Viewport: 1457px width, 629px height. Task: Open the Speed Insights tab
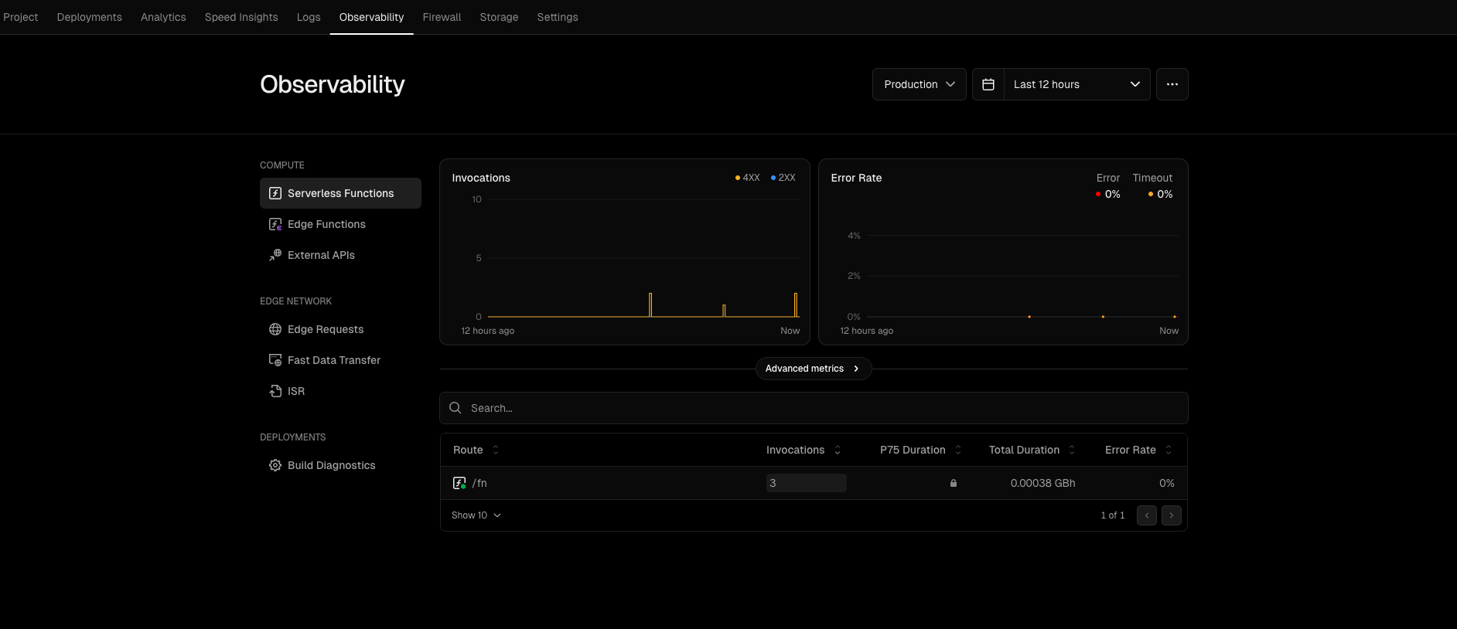tap(241, 17)
